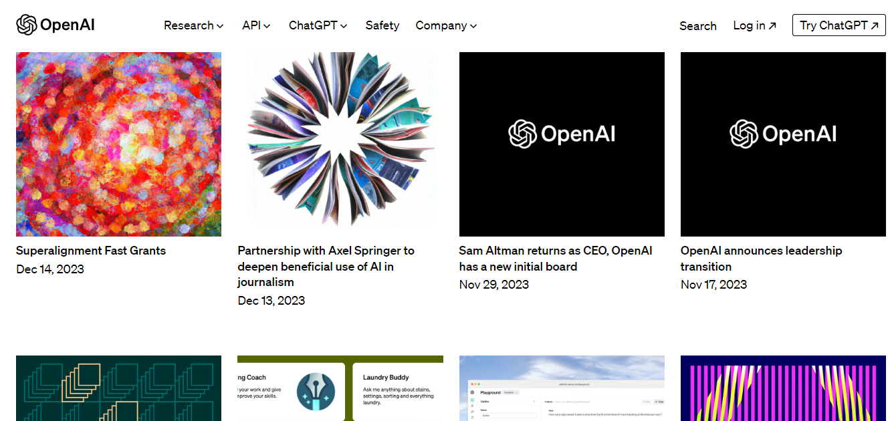Screen dimensions: 890x421
Task: Click OpenAI announces leadership transition headline
Action: (761, 259)
